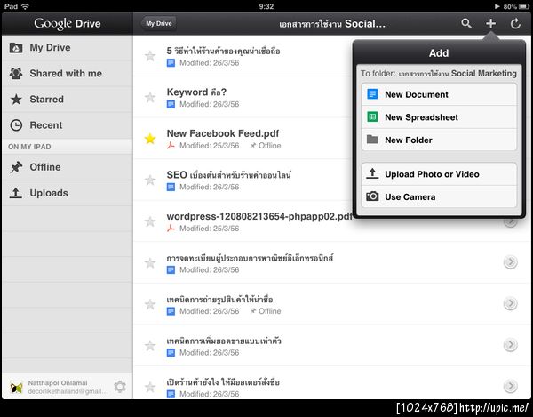Star the 'SEO เบื้องต้น' document
Screen dimensions: 533x417
[x=150, y=180]
